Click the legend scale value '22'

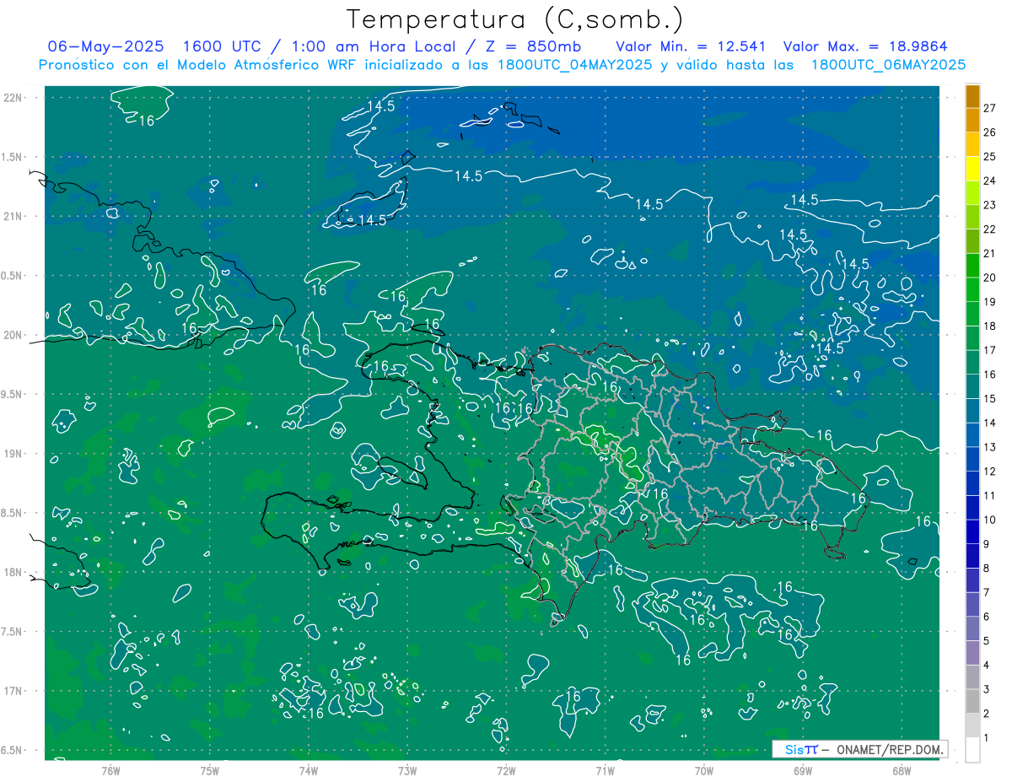[x=990, y=229]
